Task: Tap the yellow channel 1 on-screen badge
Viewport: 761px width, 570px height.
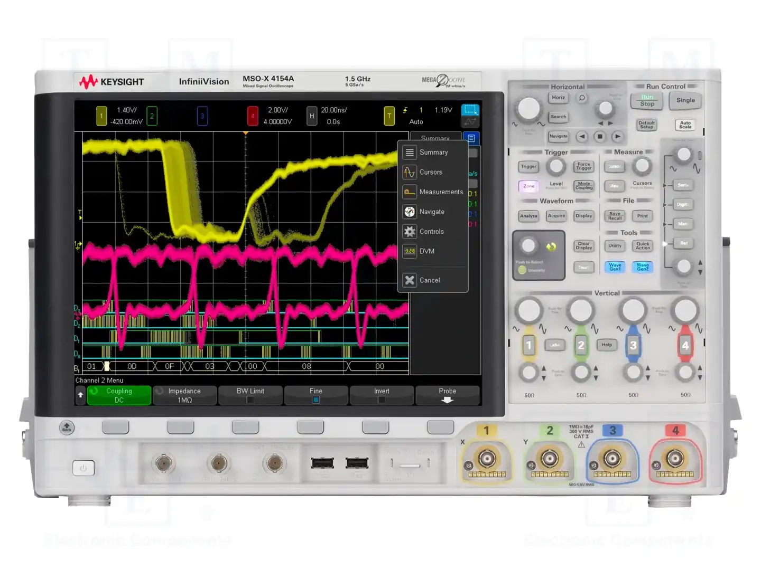Action: (101, 116)
